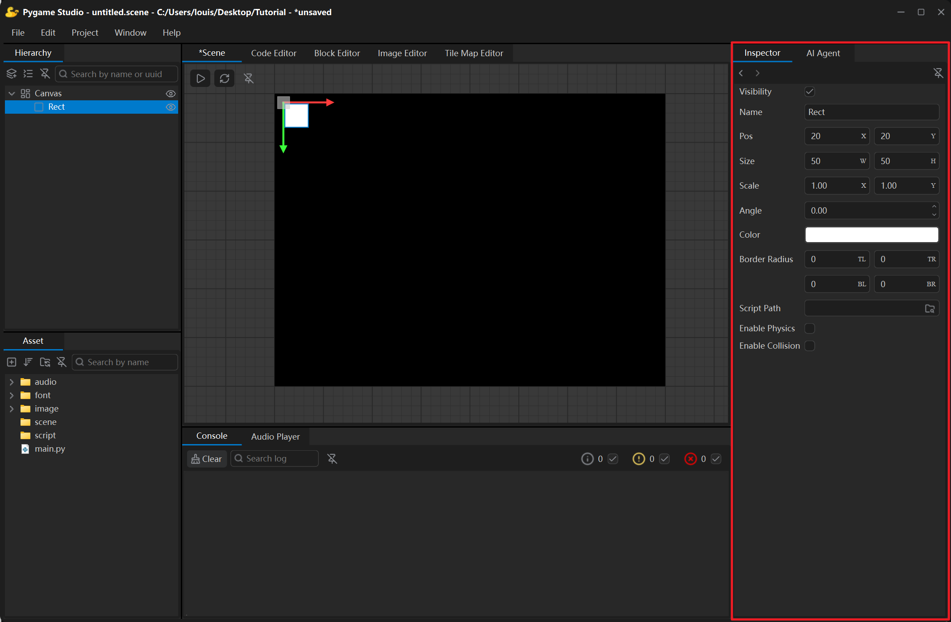
Task: Browse for Script Path folder icon
Action: click(930, 308)
